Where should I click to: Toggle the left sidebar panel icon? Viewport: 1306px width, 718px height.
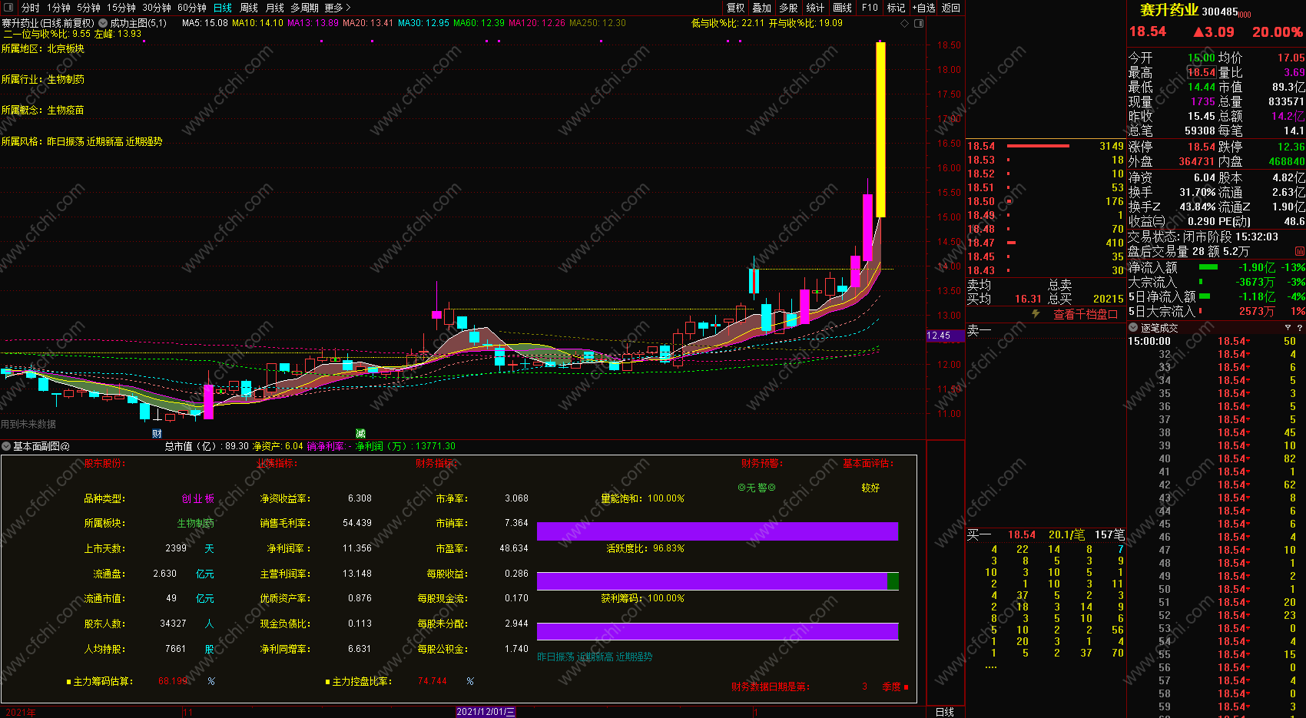(8, 8)
